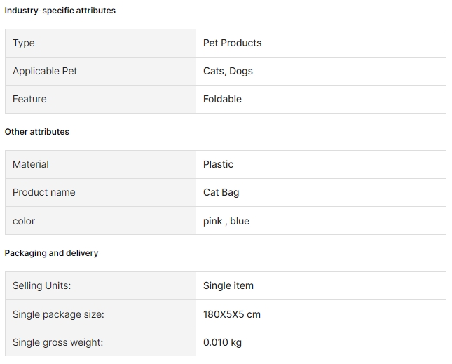This screenshot has height=364, width=452.
Task: Click the Pet Products value
Action: pos(233,43)
